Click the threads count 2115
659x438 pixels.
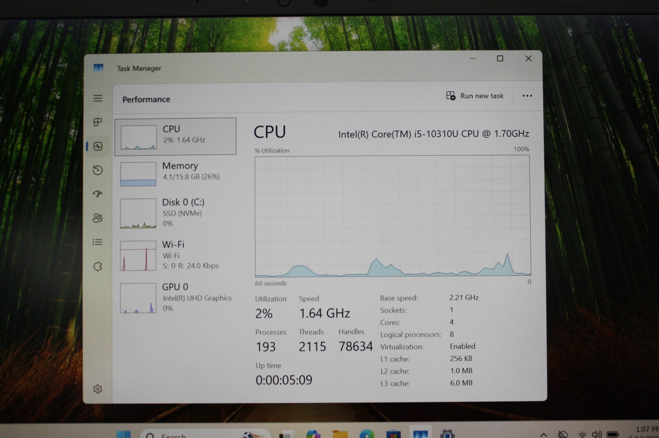coord(312,347)
